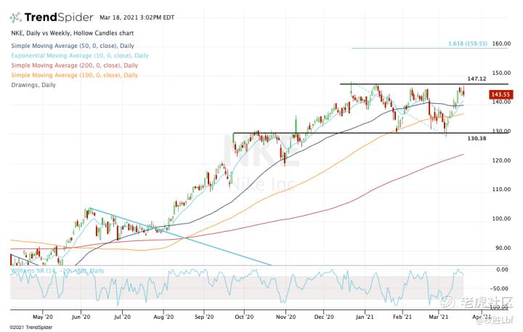
Task: Click the TrendSpider brand name text
Action: pyautogui.click(x=59, y=17)
